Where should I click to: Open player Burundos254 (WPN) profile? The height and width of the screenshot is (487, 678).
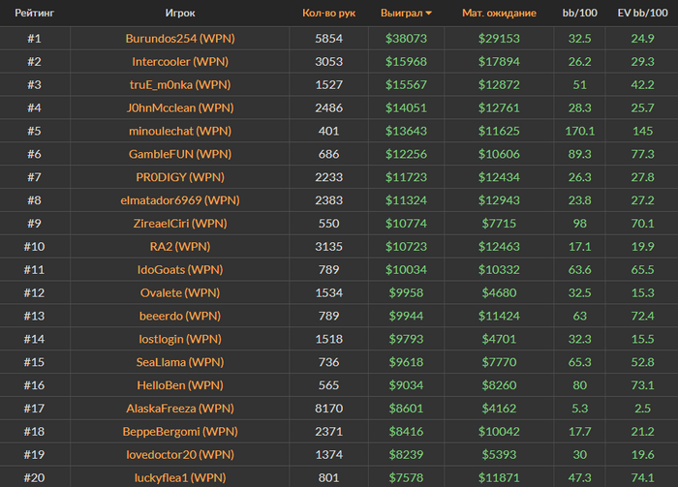(x=180, y=39)
